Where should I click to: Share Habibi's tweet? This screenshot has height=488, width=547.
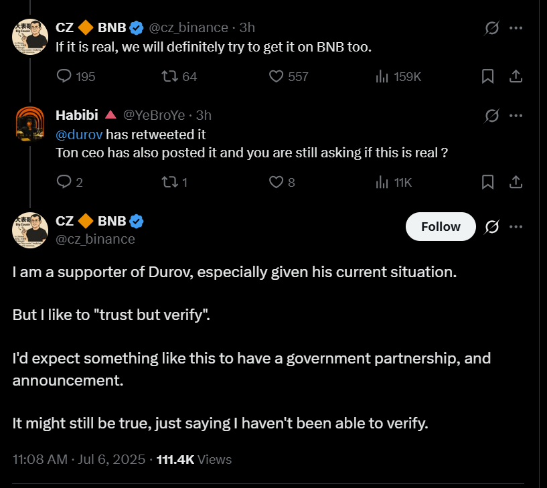(516, 181)
